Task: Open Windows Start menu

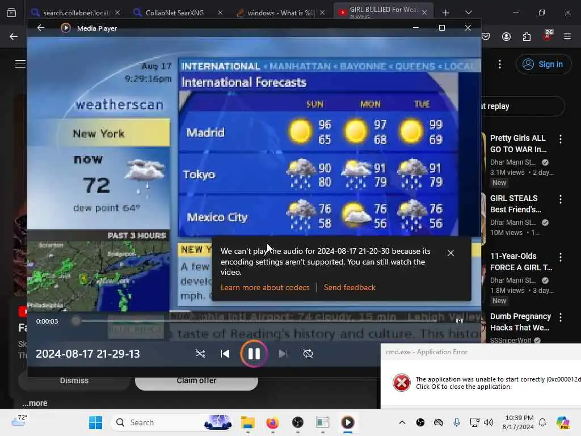Action: (95, 422)
